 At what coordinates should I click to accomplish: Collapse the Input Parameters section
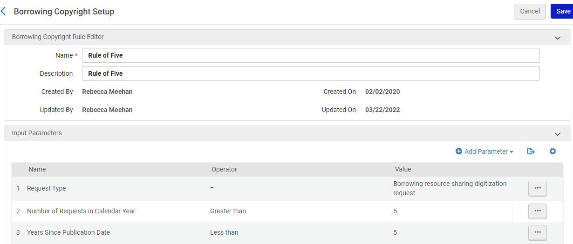click(558, 134)
